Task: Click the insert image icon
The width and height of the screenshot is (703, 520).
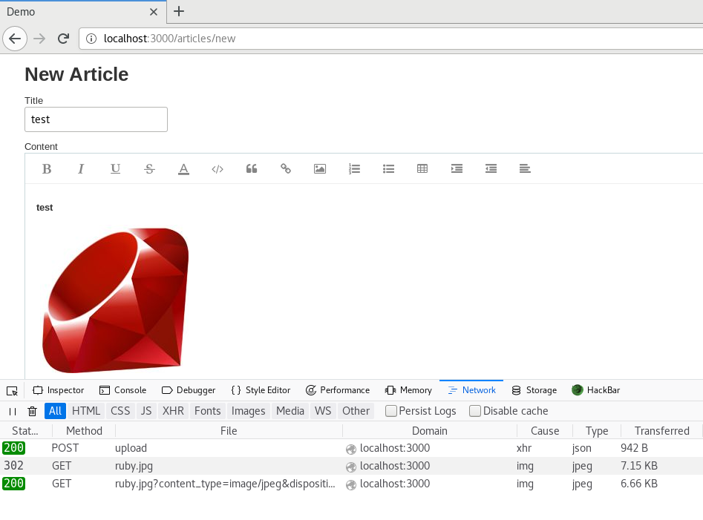Action: click(x=320, y=169)
